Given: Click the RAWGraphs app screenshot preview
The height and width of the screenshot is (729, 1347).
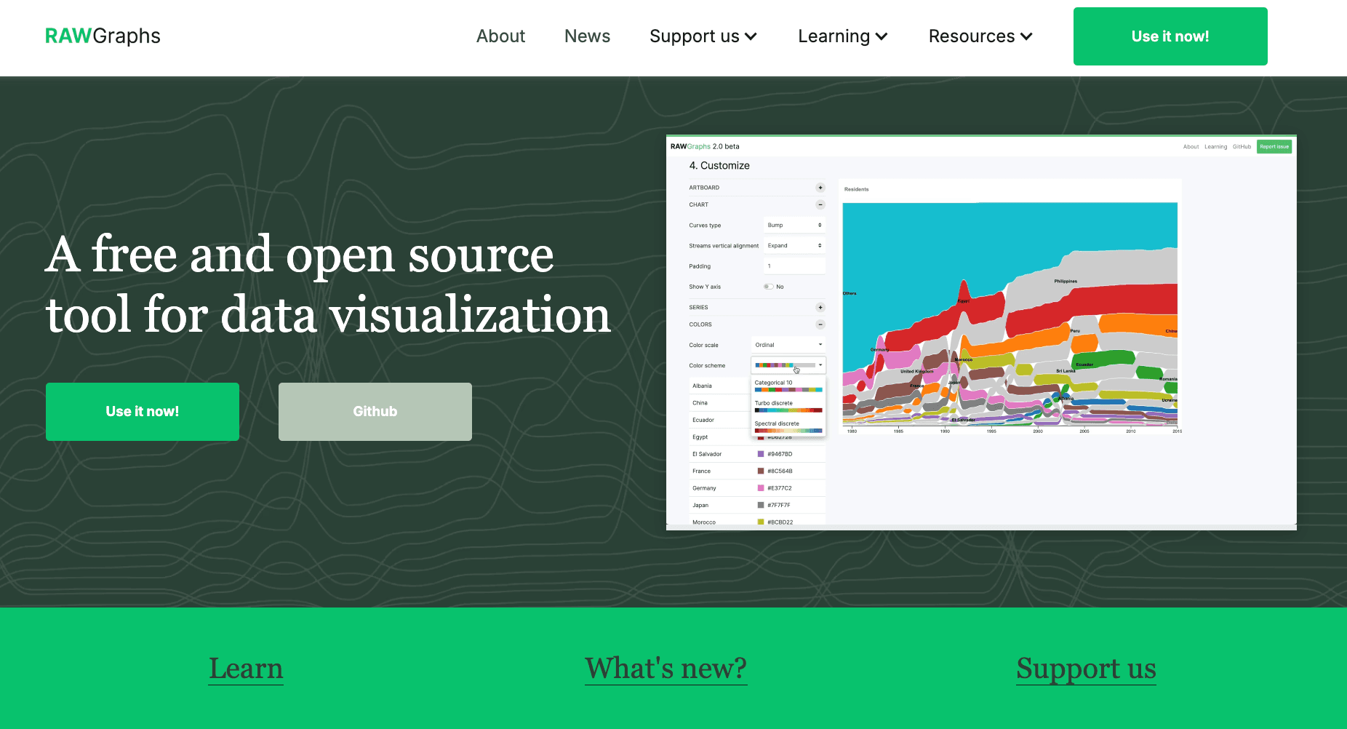Looking at the screenshot, I should coord(981,332).
